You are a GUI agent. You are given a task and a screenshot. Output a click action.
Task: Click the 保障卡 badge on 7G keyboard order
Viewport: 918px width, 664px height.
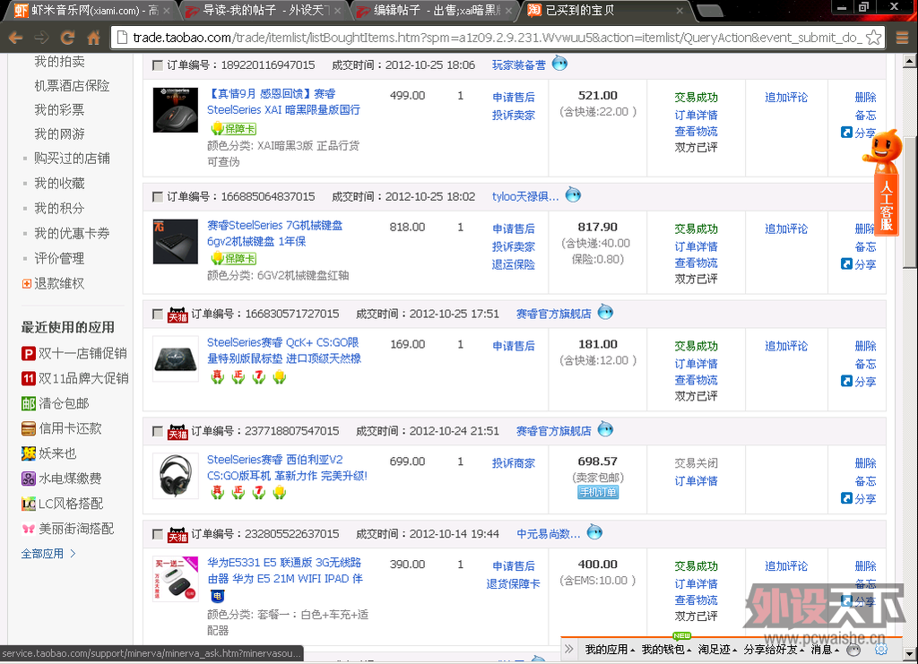pos(234,259)
